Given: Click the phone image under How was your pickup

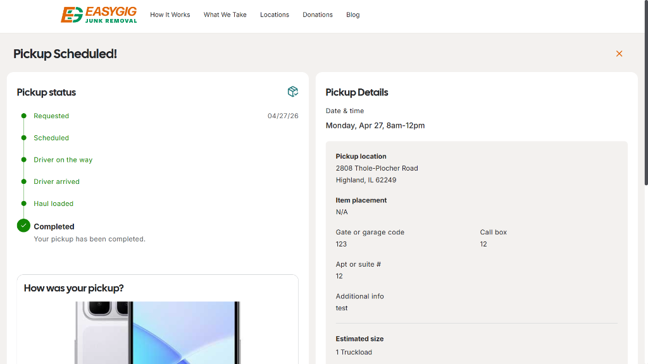Looking at the screenshot, I should 158,332.
